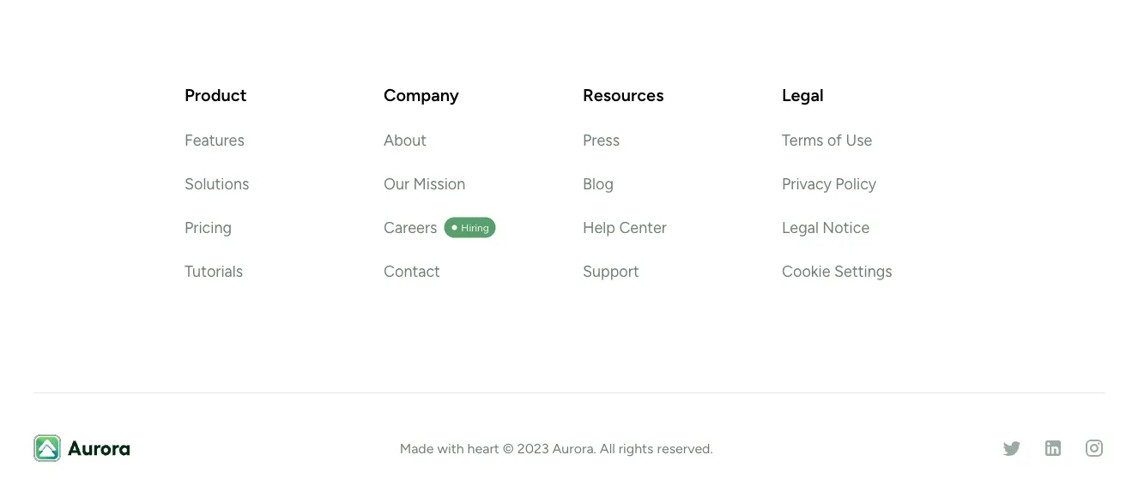Open the Privacy Policy link
The width and height of the screenshot is (1138, 503).
click(829, 184)
